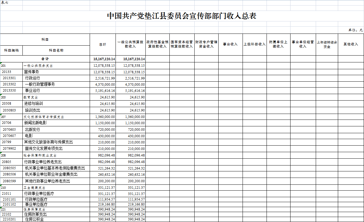Click the "出版发行" name cell
The height and width of the screenshot is (222, 364).
pyautogui.click(x=56, y=130)
